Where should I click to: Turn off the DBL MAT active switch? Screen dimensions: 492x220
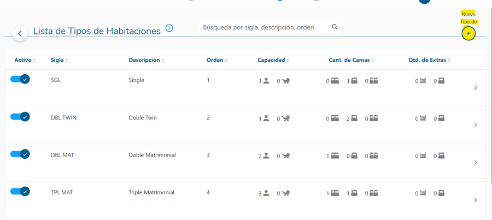[20, 154]
